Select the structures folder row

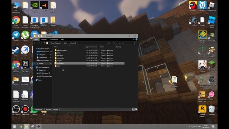pyautogui.click(x=89, y=63)
